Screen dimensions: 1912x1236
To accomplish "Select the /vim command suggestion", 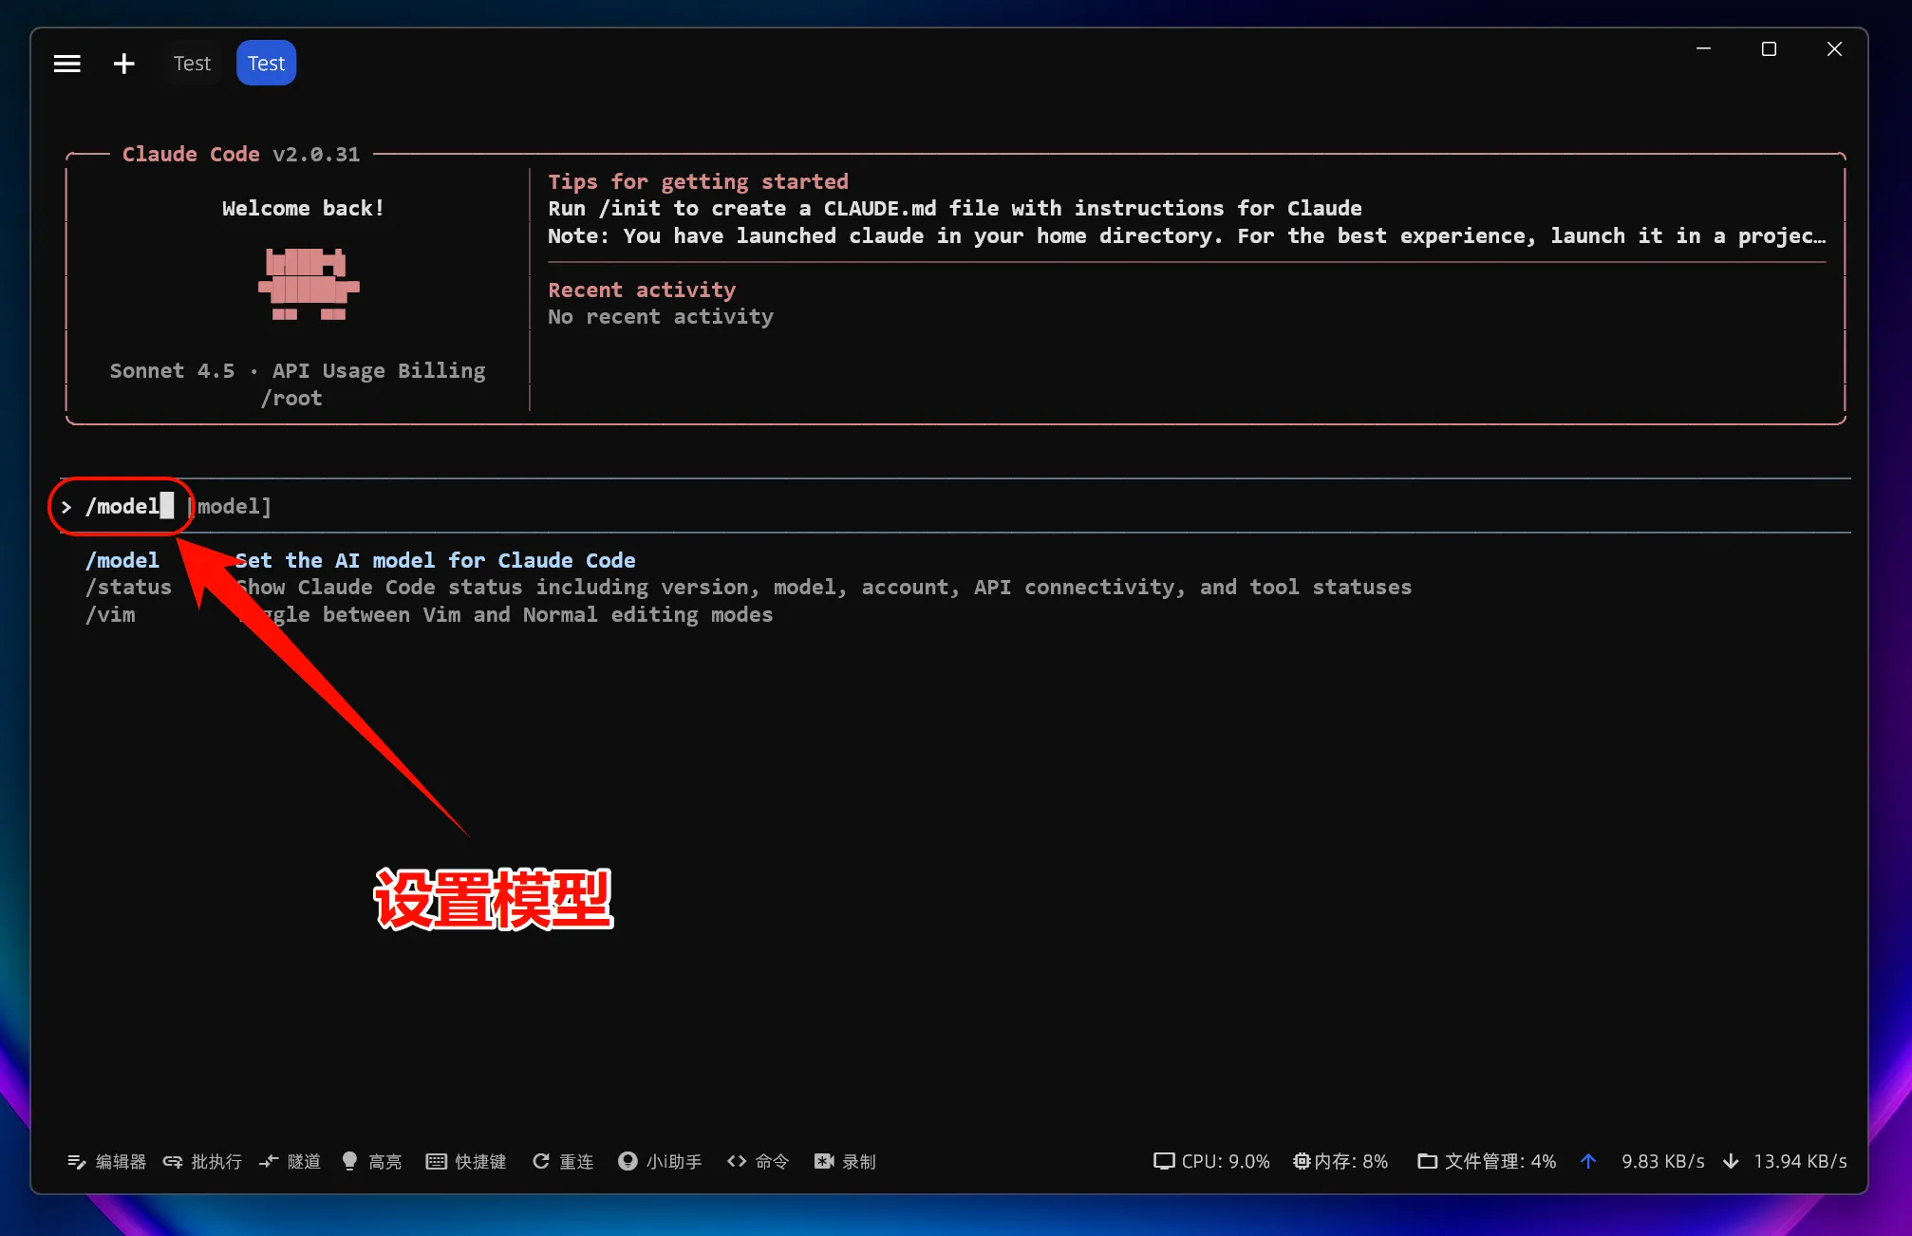I will point(110,614).
